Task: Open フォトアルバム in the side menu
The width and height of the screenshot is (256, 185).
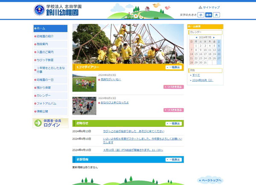Action: pyautogui.click(x=47, y=103)
